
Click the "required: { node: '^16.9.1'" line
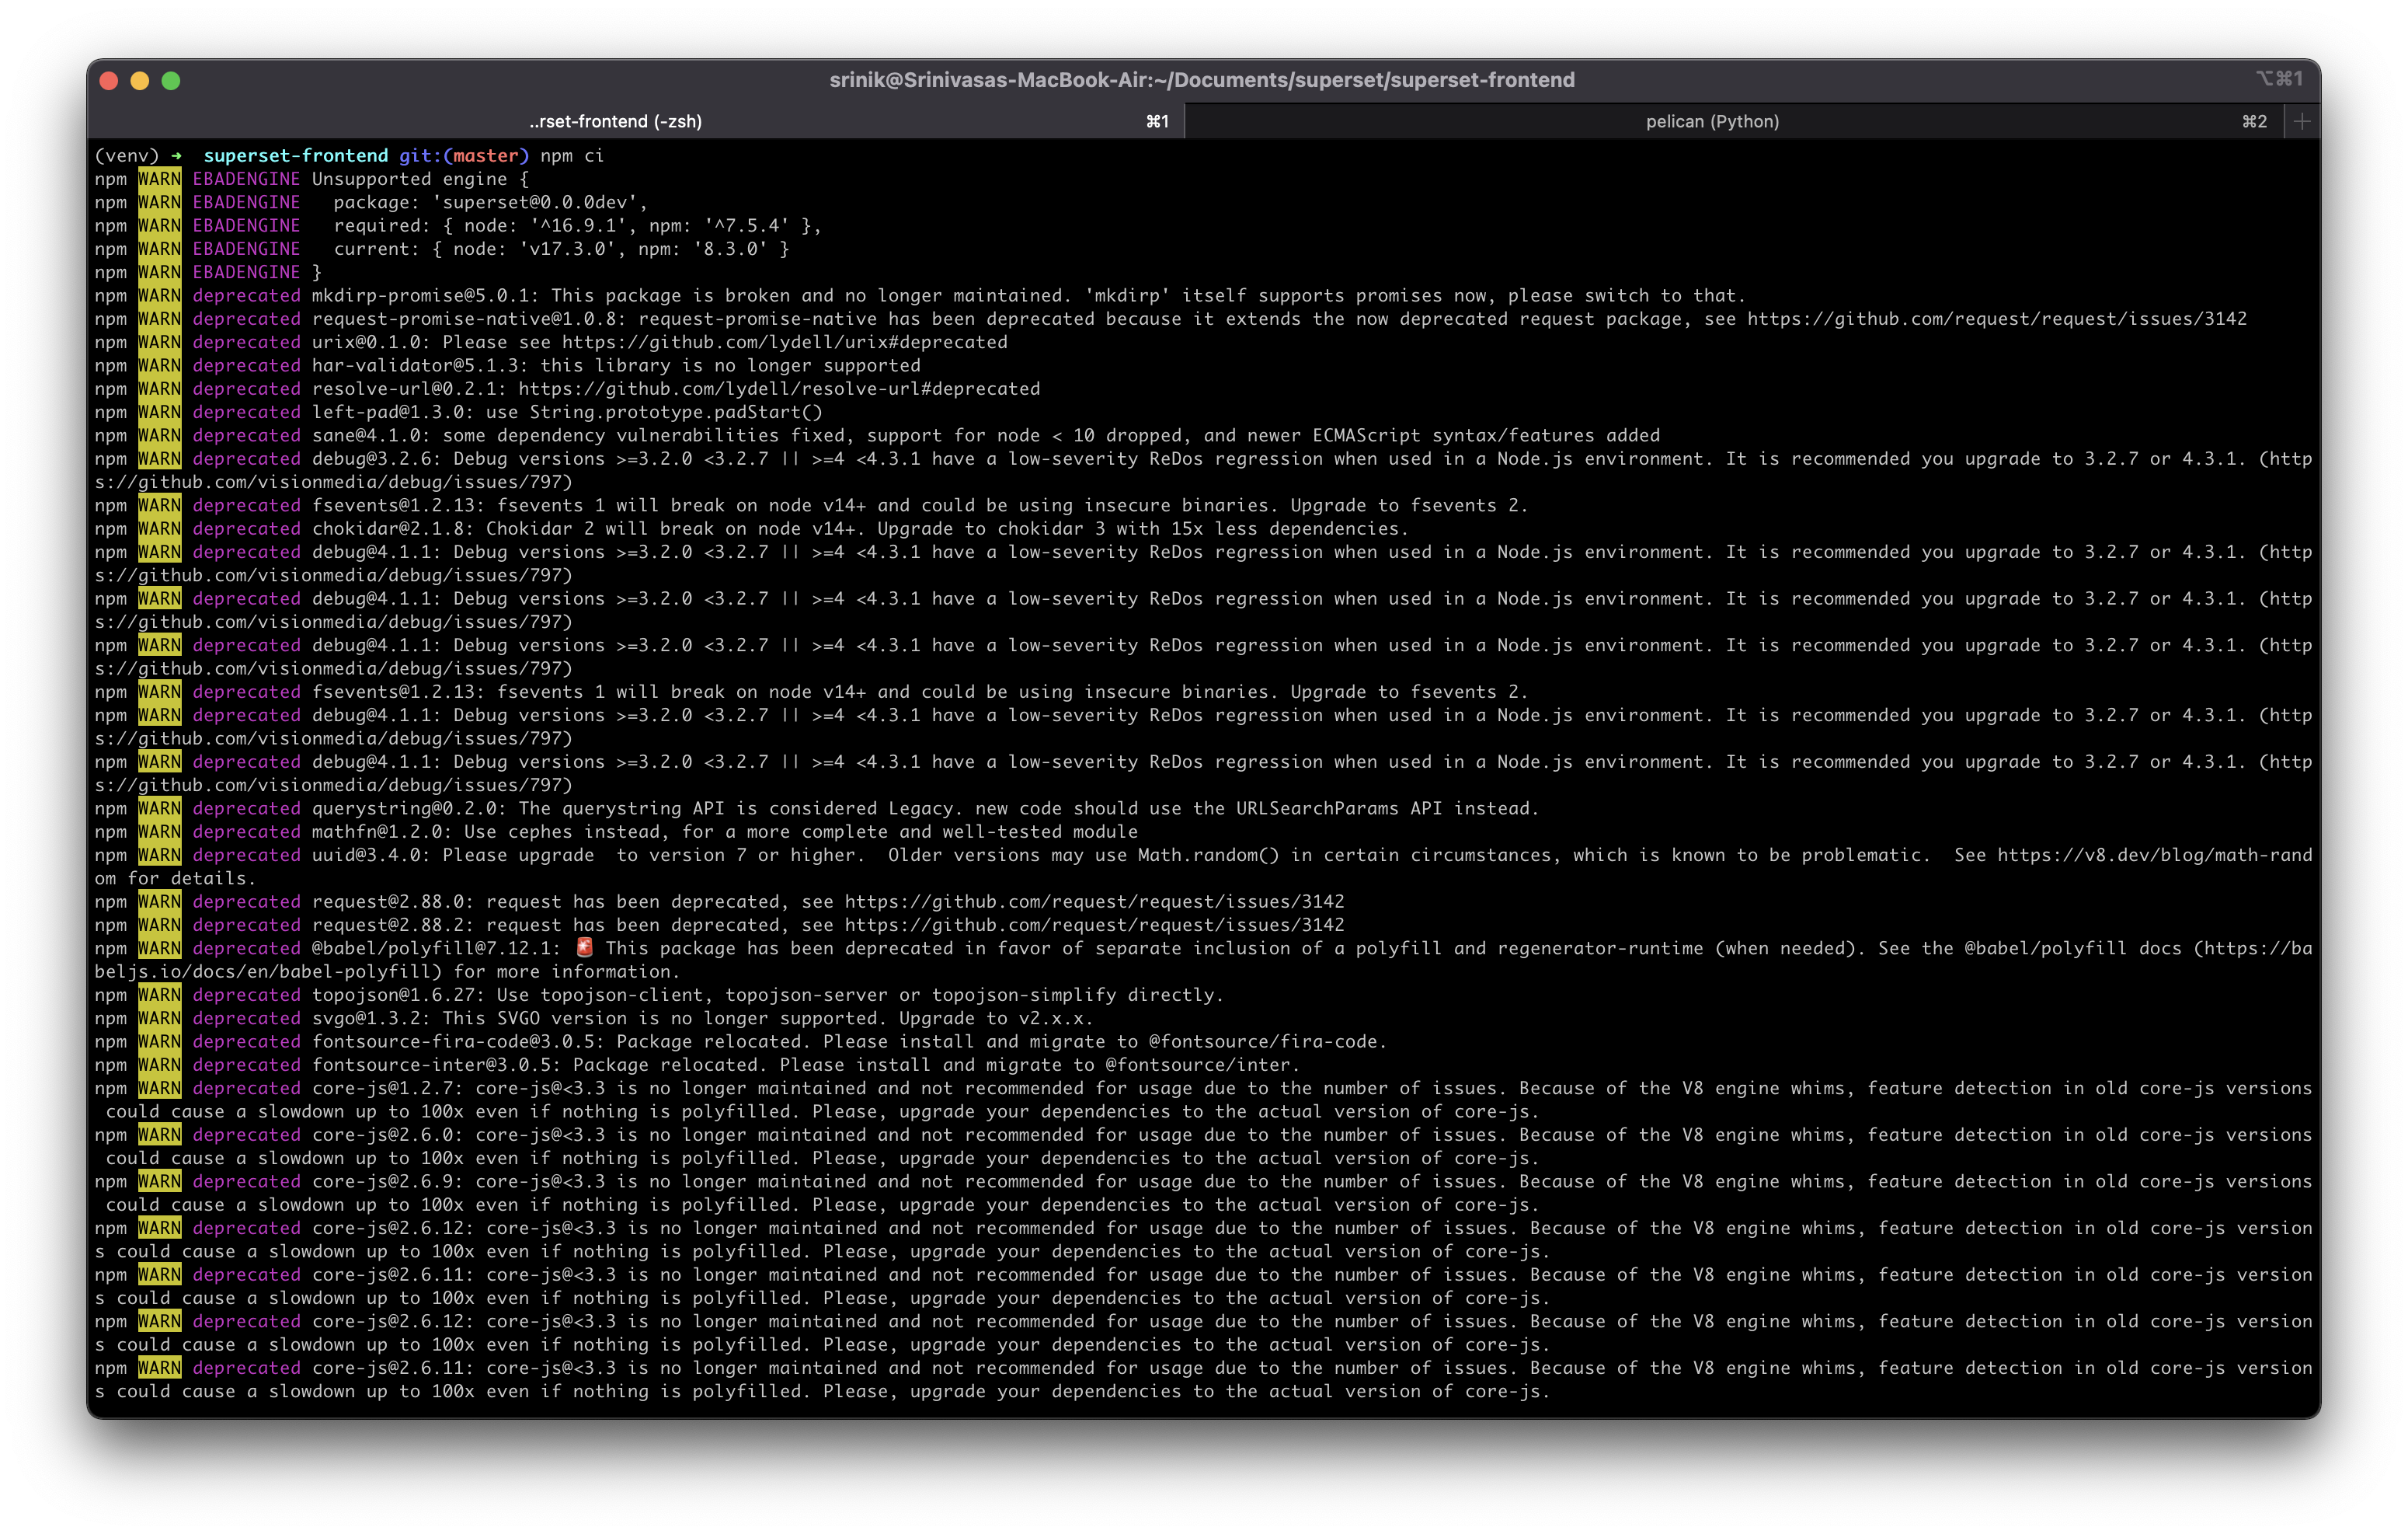pos(578,225)
